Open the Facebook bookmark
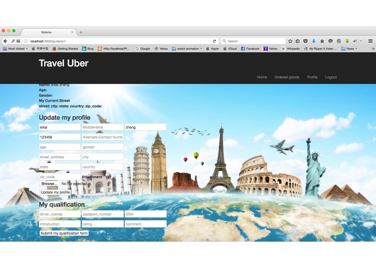The height and width of the screenshot is (267, 376). click(x=250, y=49)
